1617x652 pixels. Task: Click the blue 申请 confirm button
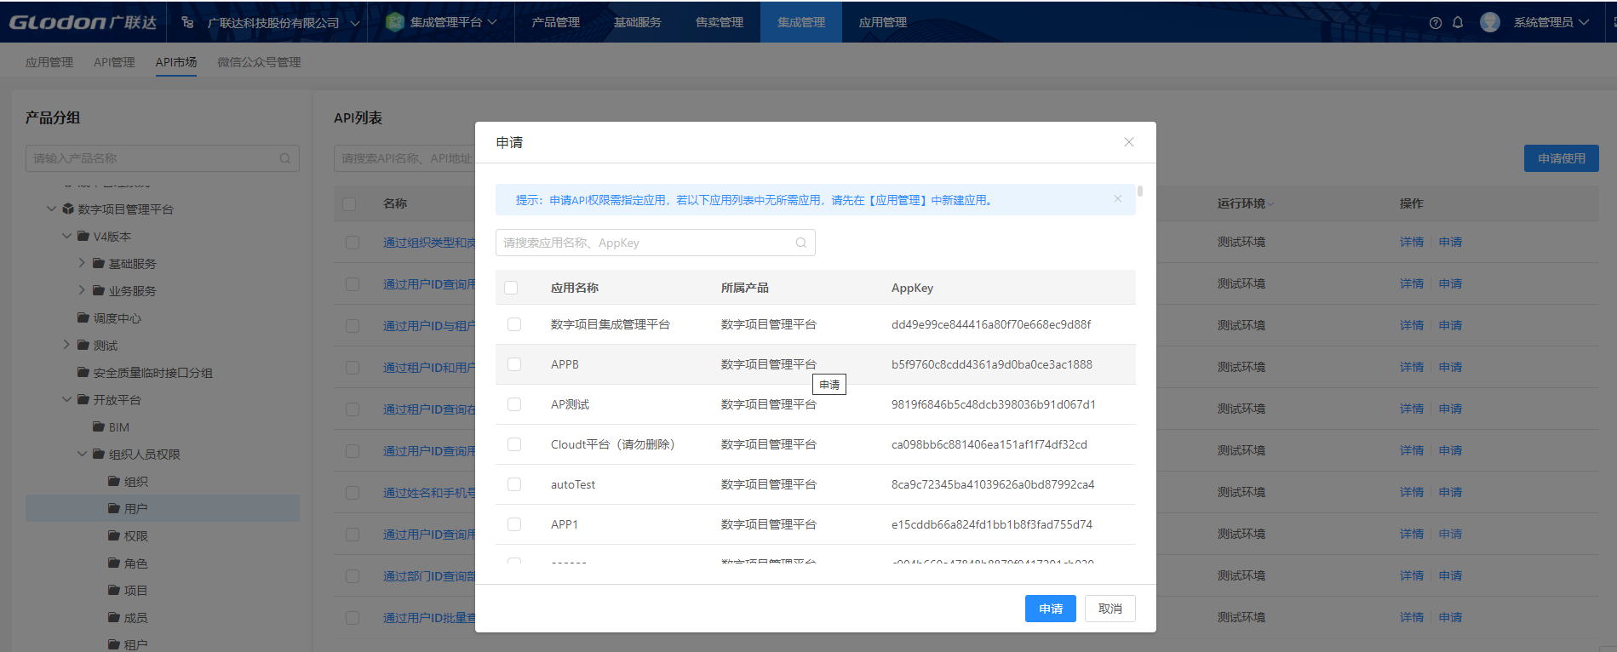coord(1050,609)
